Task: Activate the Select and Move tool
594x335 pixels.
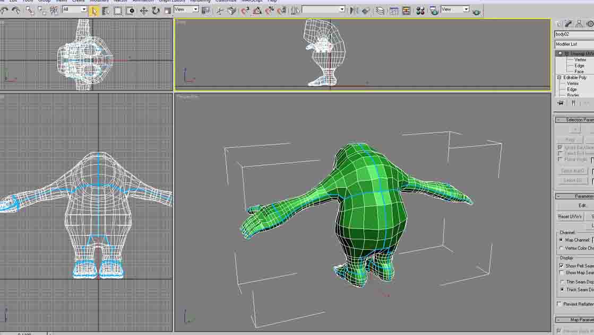Action: [x=144, y=11]
